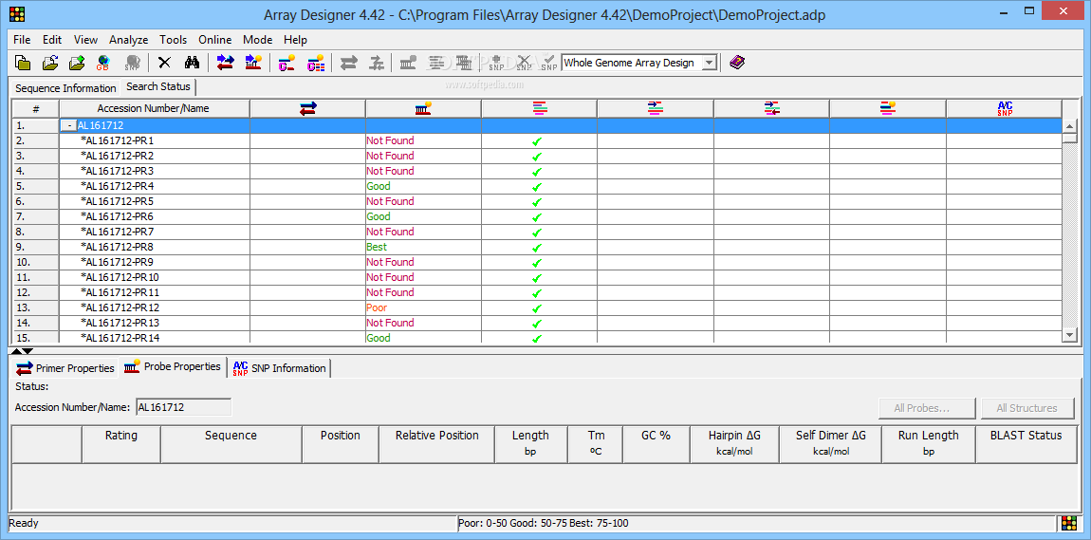Click the Tm column header in probe table
This screenshot has height=540, width=1091.
pos(596,443)
